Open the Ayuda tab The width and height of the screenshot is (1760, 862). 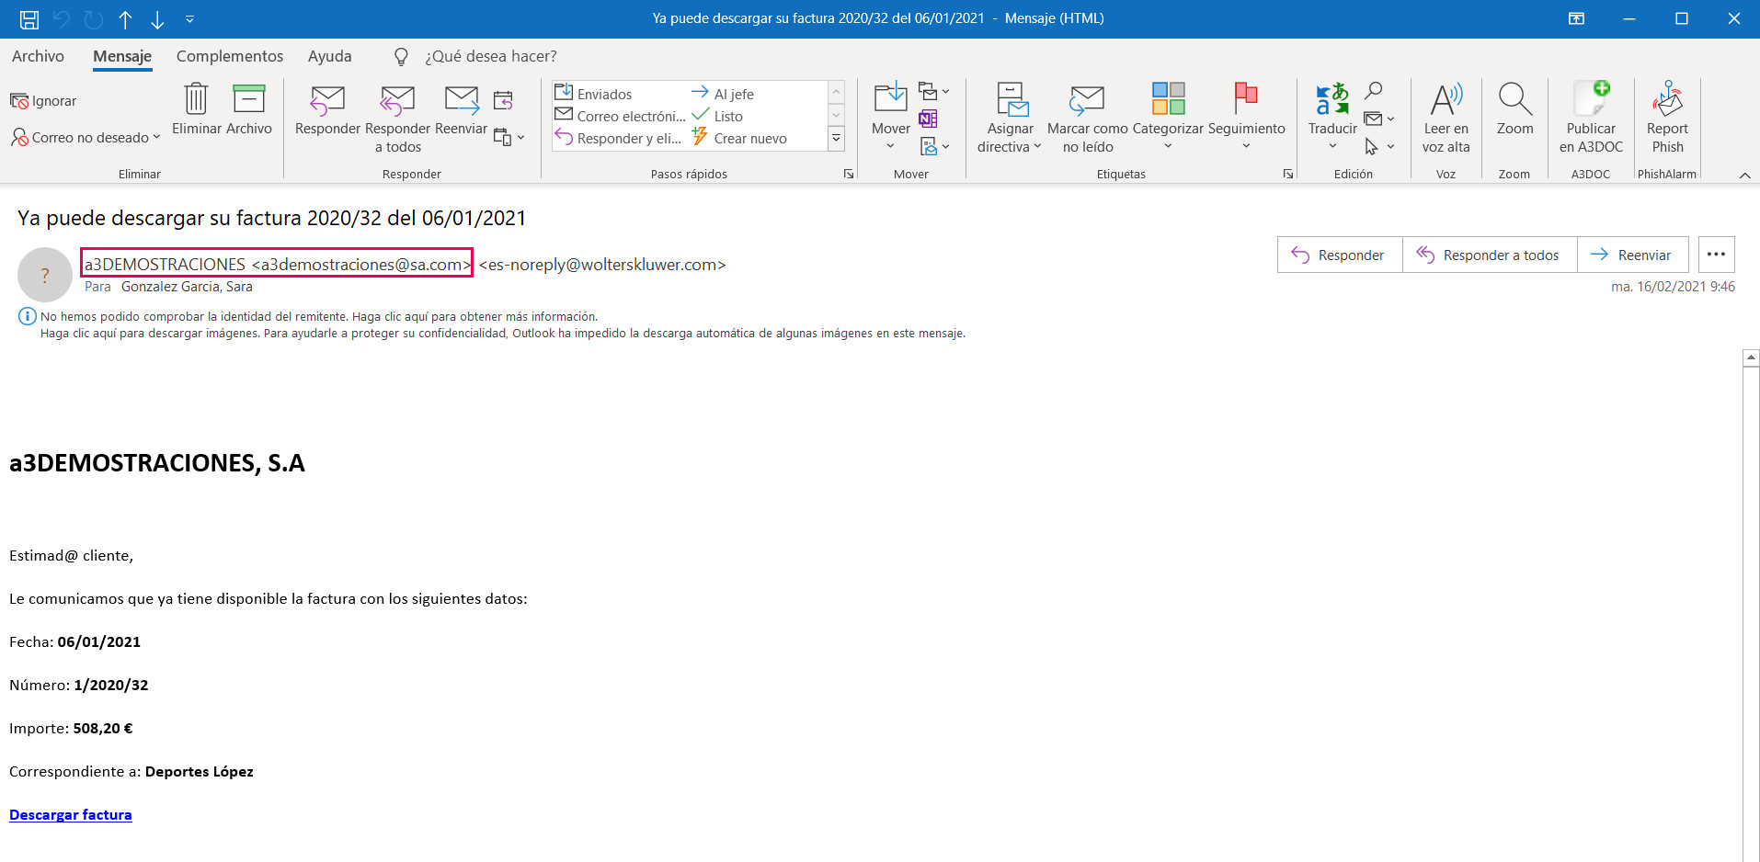(329, 56)
